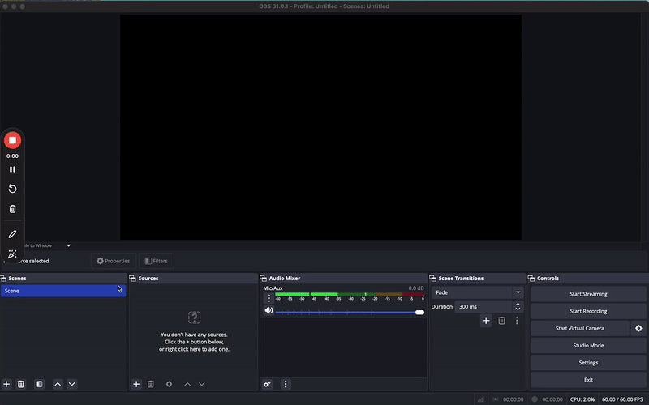The height and width of the screenshot is (405, 649).
Task: Open the Fade transition dropdown
Action: [477, 292]
